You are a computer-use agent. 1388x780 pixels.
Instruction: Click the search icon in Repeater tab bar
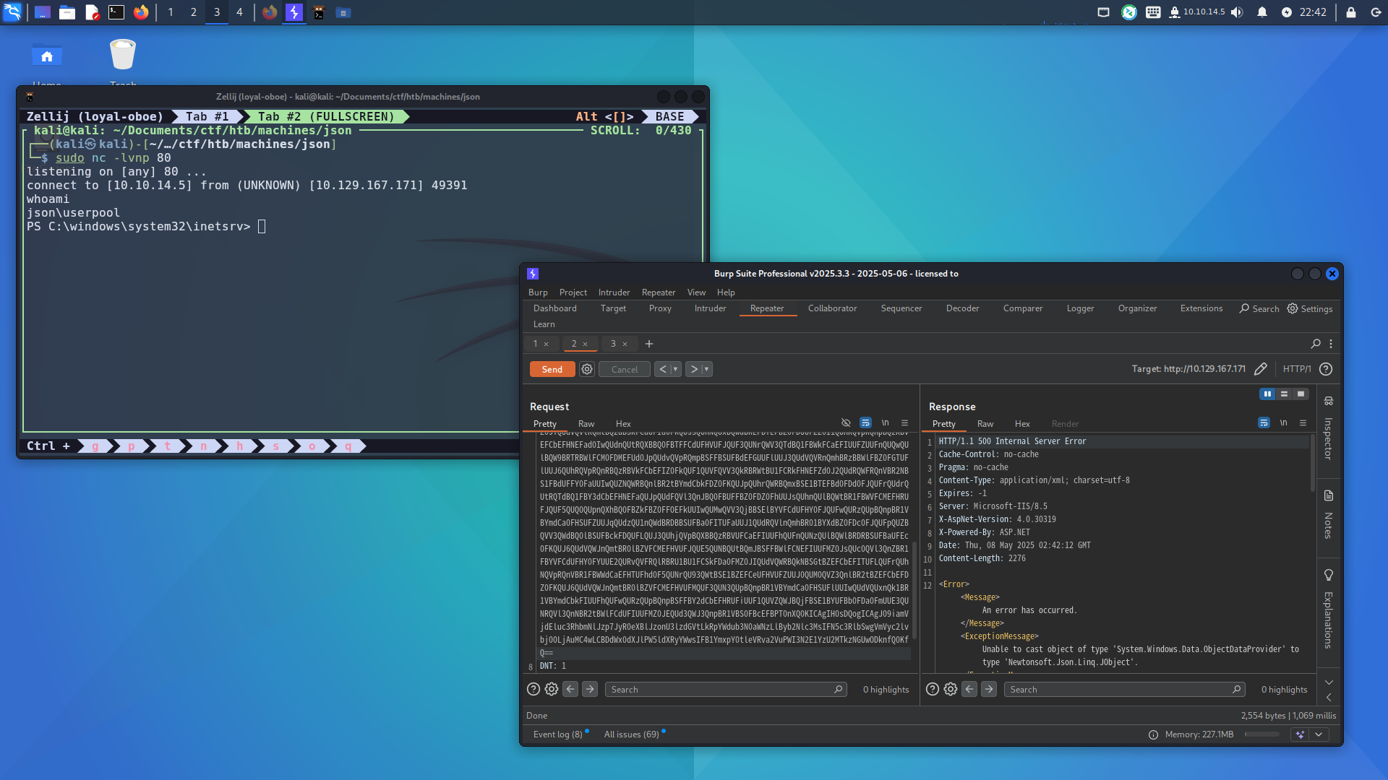[x=1316, y=344]
